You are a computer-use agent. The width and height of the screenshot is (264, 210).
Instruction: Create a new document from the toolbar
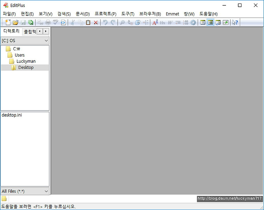pyautogui.click(x=8, y=23)
